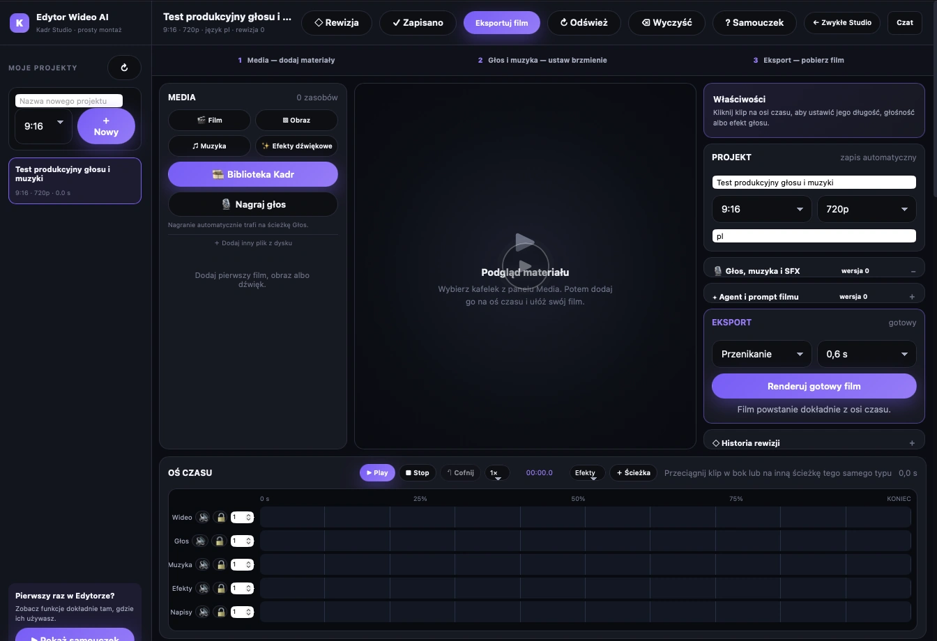The image size is (937, 641).
Task: Click the language field containing pl
Action: pyautogui.click(x=814, y=236)
